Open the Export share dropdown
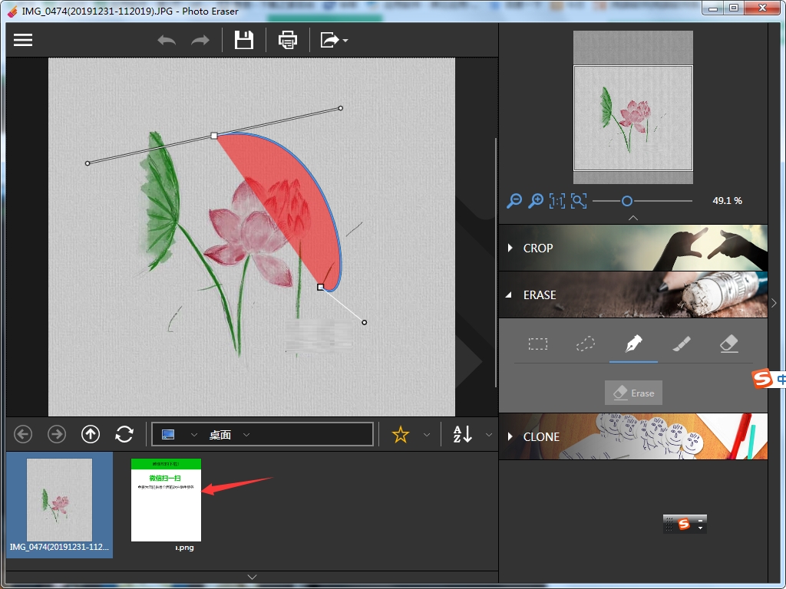This screenshot has height=589, width=786. pyautogui.click(x=334, y=40)
